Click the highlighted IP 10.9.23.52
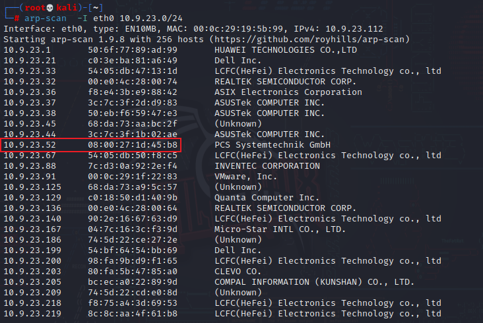483x323 pixels. point(30,145)
